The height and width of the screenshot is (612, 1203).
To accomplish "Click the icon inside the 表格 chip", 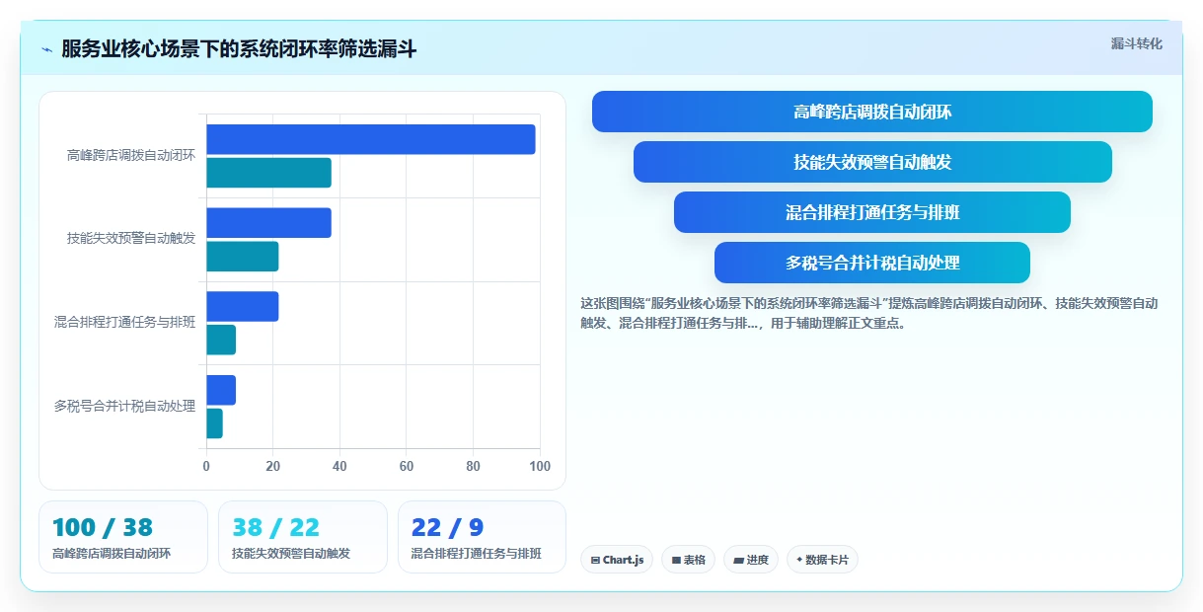I will pyautogui.click(x=676, y=561).
